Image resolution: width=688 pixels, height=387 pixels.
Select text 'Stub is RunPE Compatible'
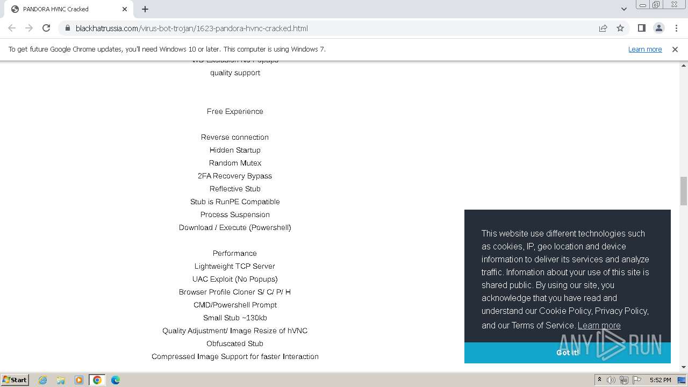[235, 202]
